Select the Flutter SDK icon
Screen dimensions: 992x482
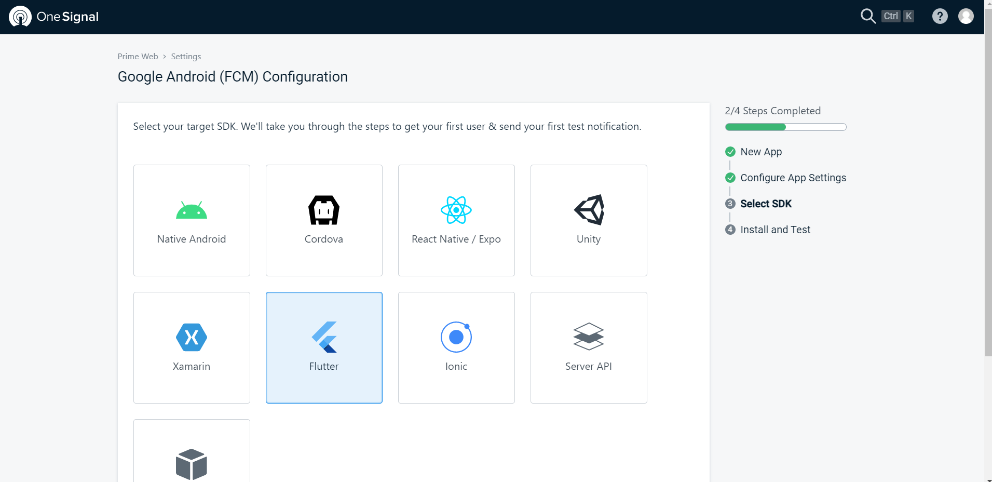(x=324, y=337)
